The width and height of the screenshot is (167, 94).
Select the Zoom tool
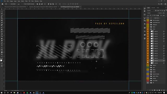pos(2,54)
